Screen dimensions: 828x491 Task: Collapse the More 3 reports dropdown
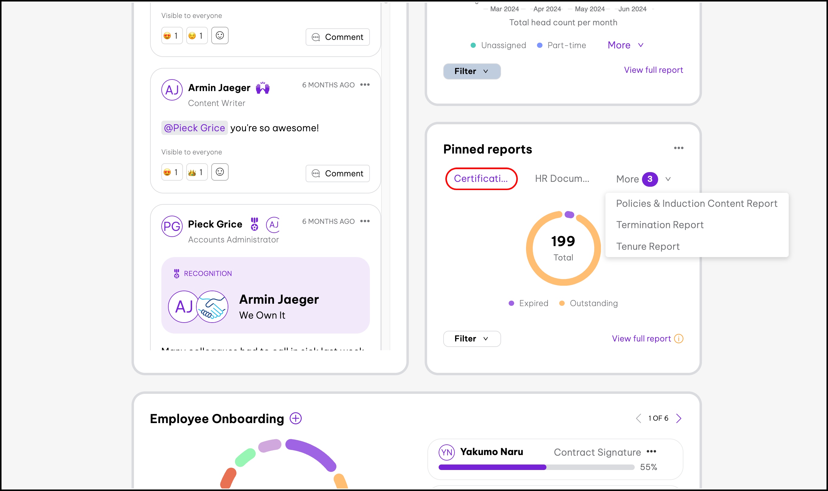pyautogui.click(x=643, y=179)
